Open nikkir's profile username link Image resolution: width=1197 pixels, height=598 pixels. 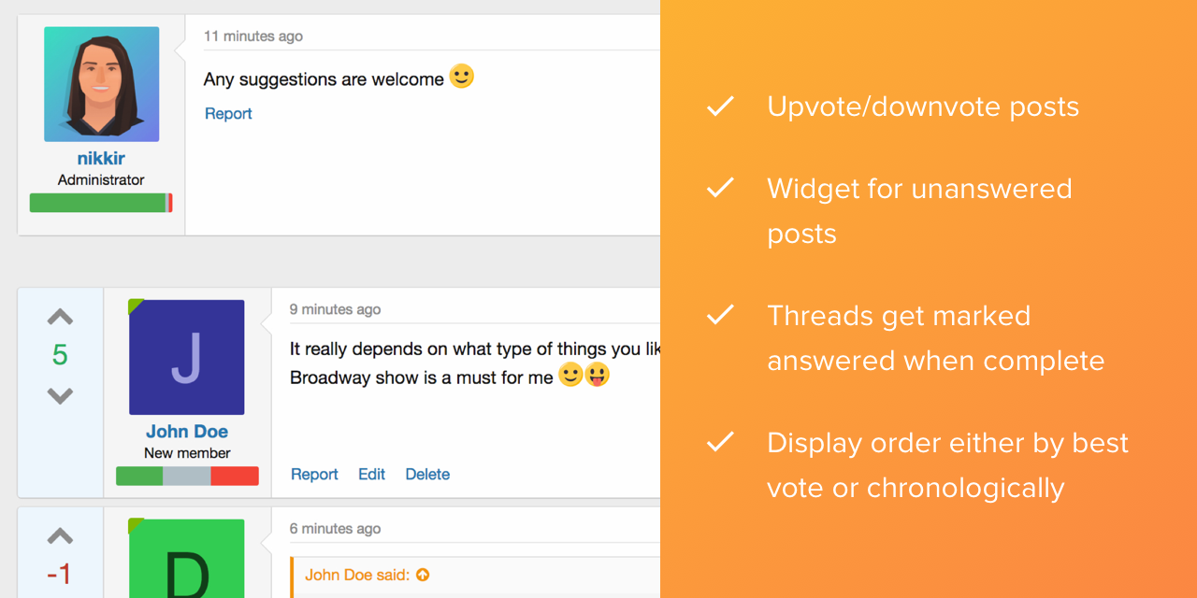click(101, 159)
